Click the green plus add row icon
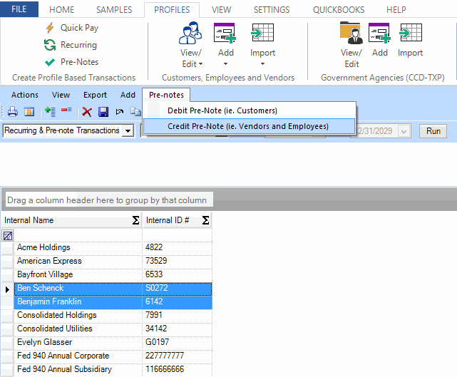The width and height of the screenshot is (457, 377). (x=50, y=112)
